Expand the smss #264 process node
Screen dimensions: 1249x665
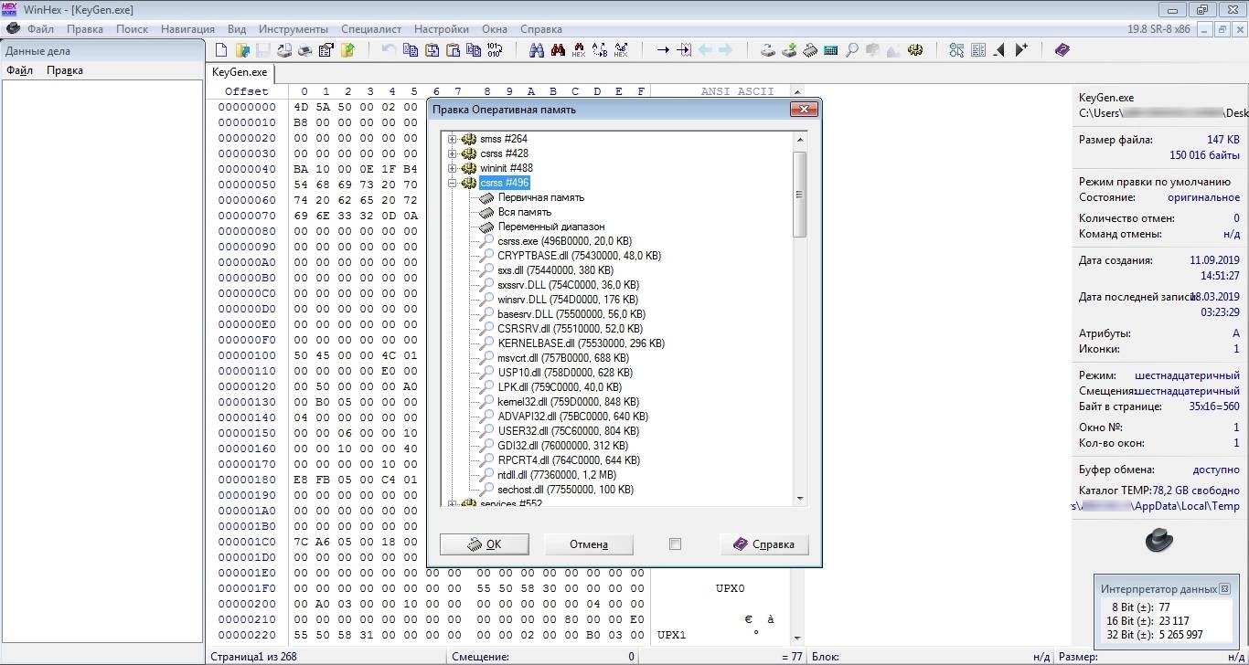tap(452, 139)
